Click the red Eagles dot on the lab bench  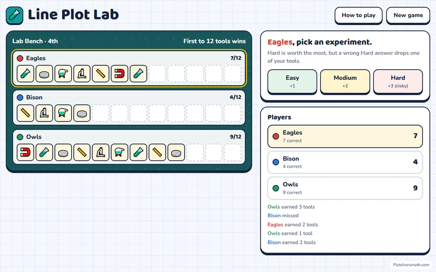click(x=20, y=58)
